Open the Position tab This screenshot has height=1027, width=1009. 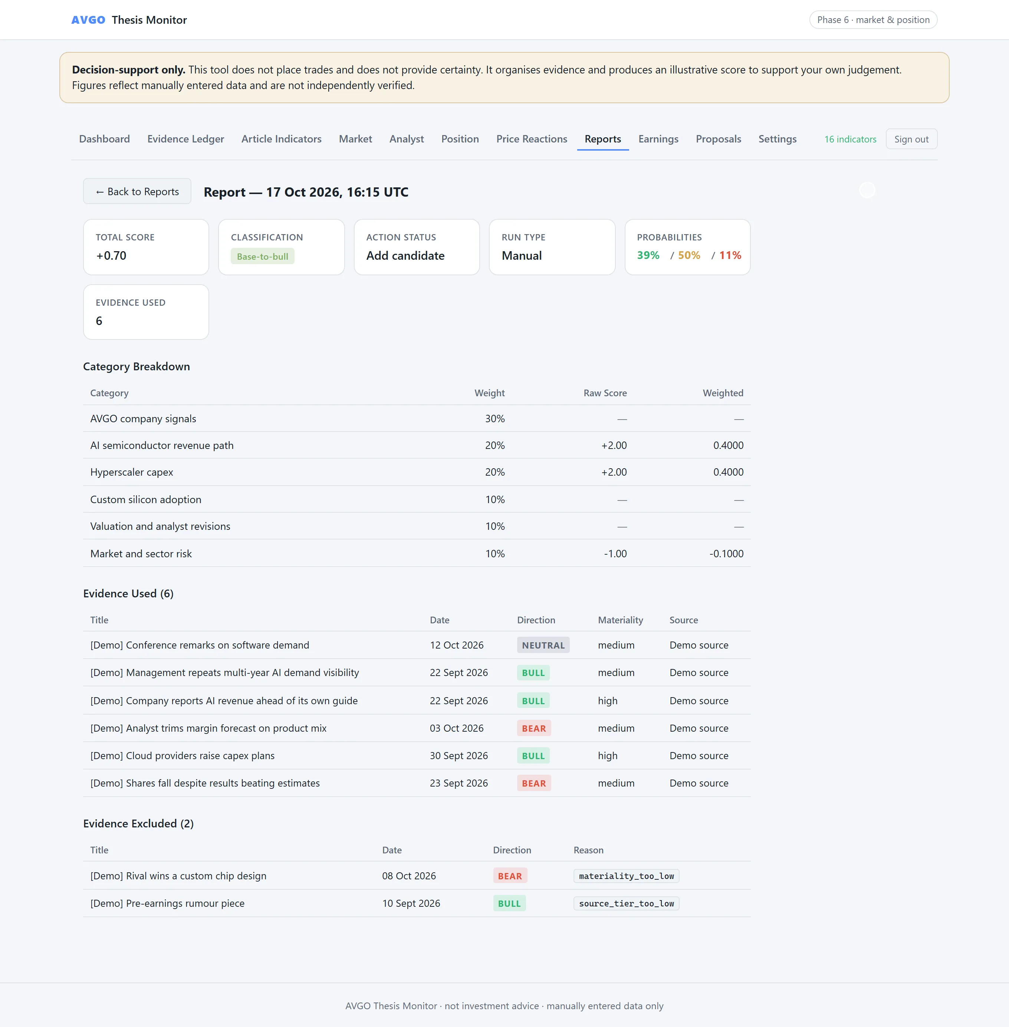[460, 139]
